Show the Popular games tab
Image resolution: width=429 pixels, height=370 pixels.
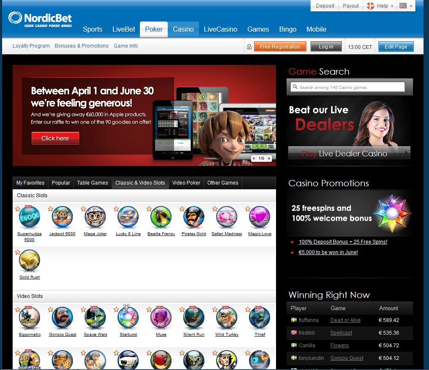pyautogui.click(x=61, y=183)
